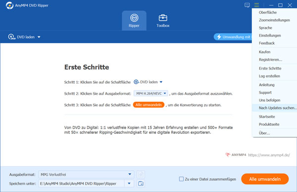Click the output format settings icon beside Ausgabeformat
The height and width of the screenshot is (192, 297).
pos(141,174)
